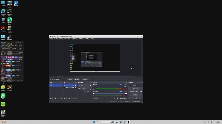The width and height of the screenshot is (222, 124).
Task: Mute Desktop Audio speaker icon
Action: coord(94,87)
